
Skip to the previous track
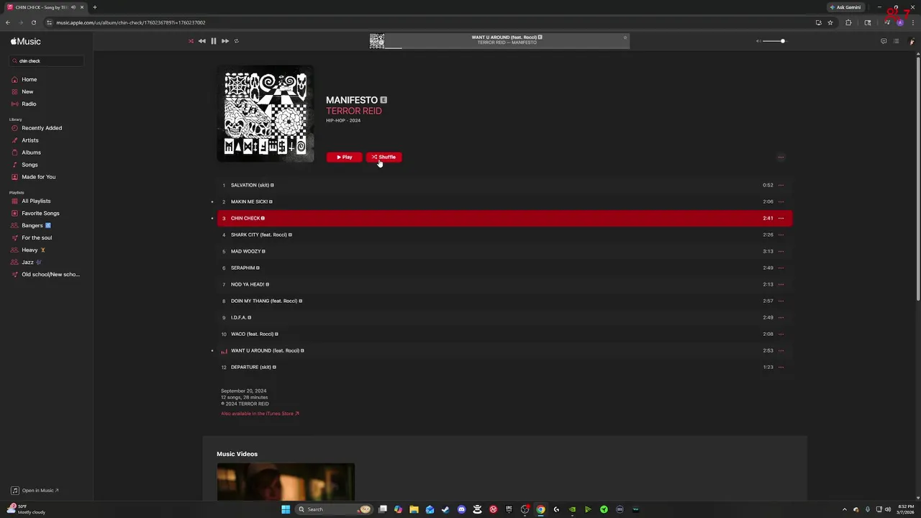click(202, 41)
